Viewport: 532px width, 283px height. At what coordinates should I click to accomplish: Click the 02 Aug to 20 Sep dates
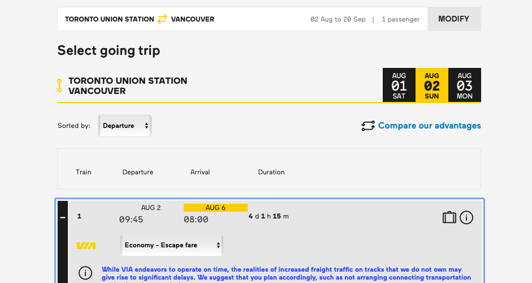click(x=338, y=19)
